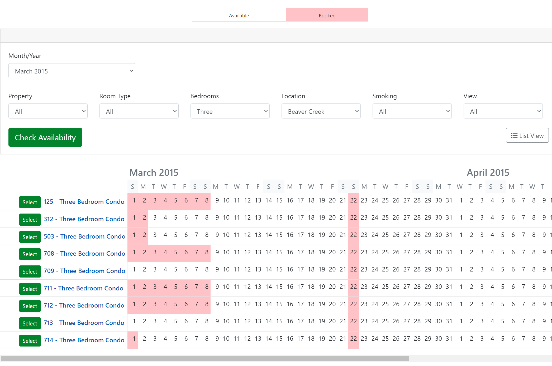This screenshot has width=552, height=366.
Task: Click Select for unit 709
Action: [x=30, y=271]
